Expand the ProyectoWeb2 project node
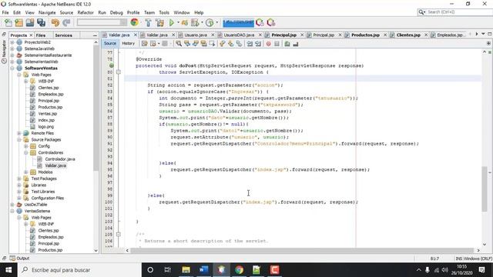Viewport: 493px width, 277px height. [12, 42]
